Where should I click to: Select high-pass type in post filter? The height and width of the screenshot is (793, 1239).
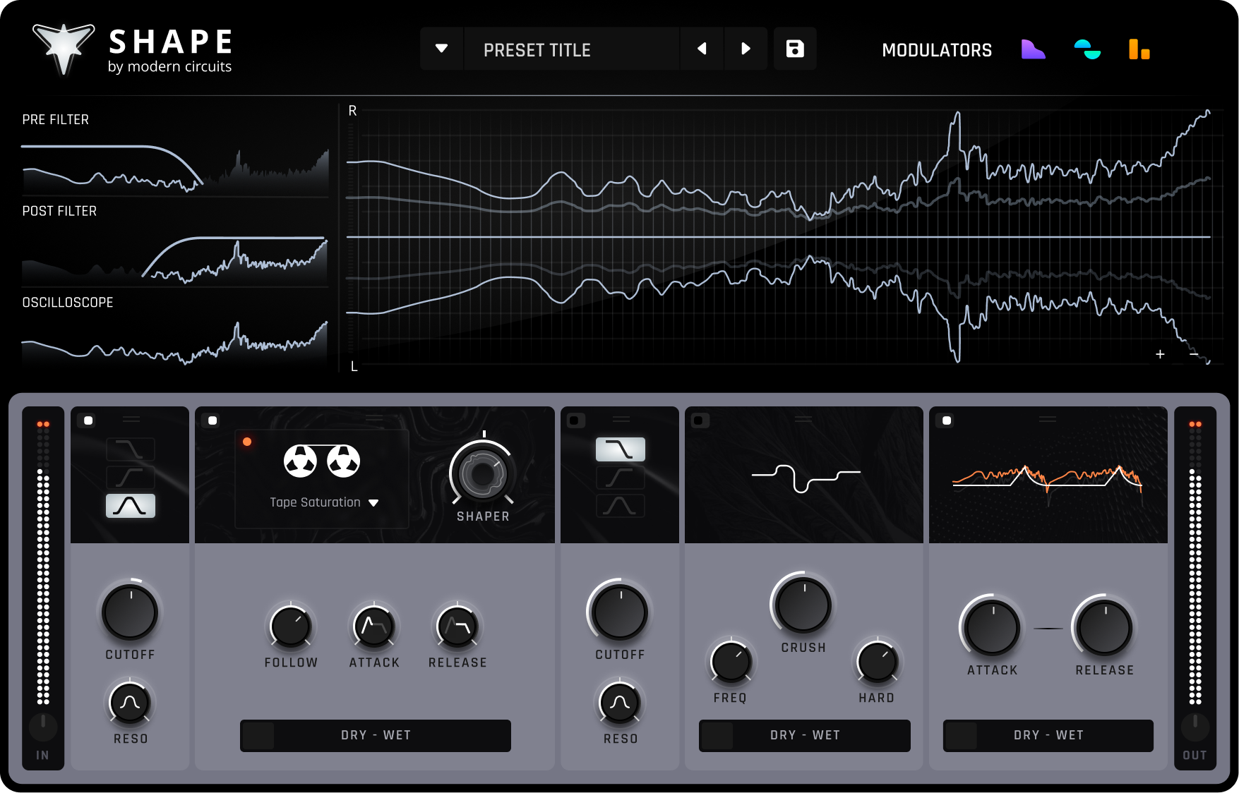click(x=621, y=478)
